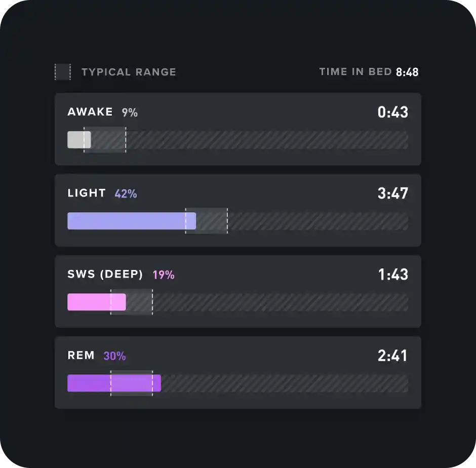Select the Light sleep heading
476x468 pixels.
[87, 193]
